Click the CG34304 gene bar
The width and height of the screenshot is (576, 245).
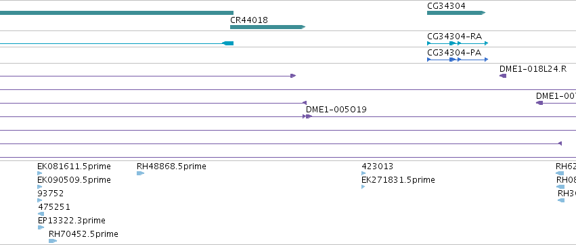pyautogui.click(x=456, y=13)
